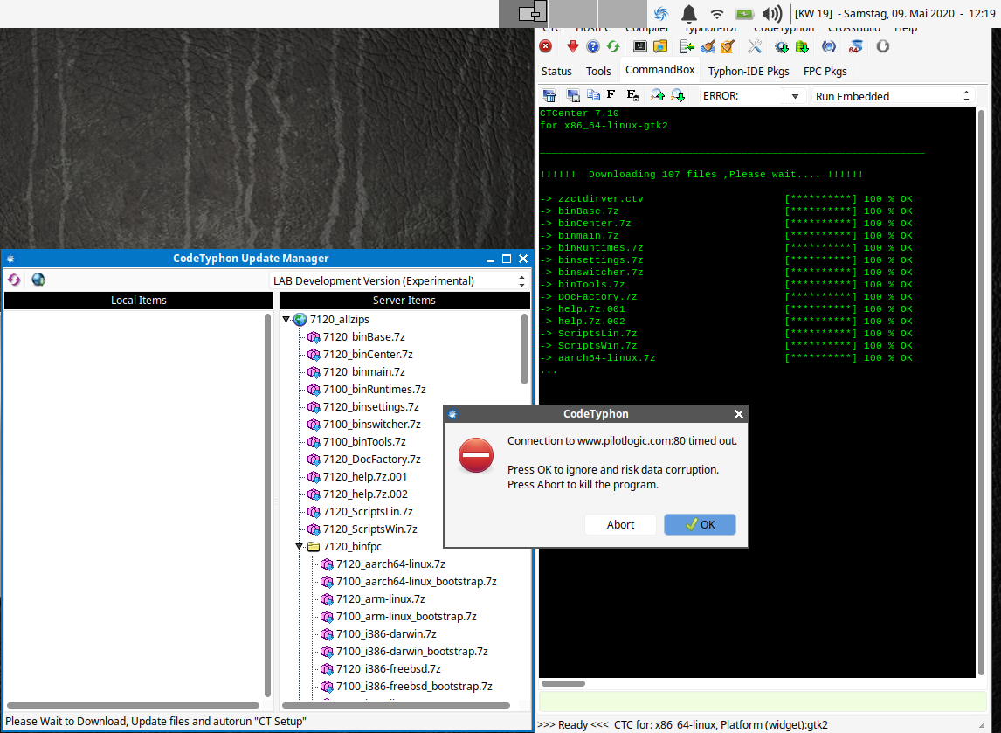Click the Server Items vertical scrollbar thumb

coord(525,349)
